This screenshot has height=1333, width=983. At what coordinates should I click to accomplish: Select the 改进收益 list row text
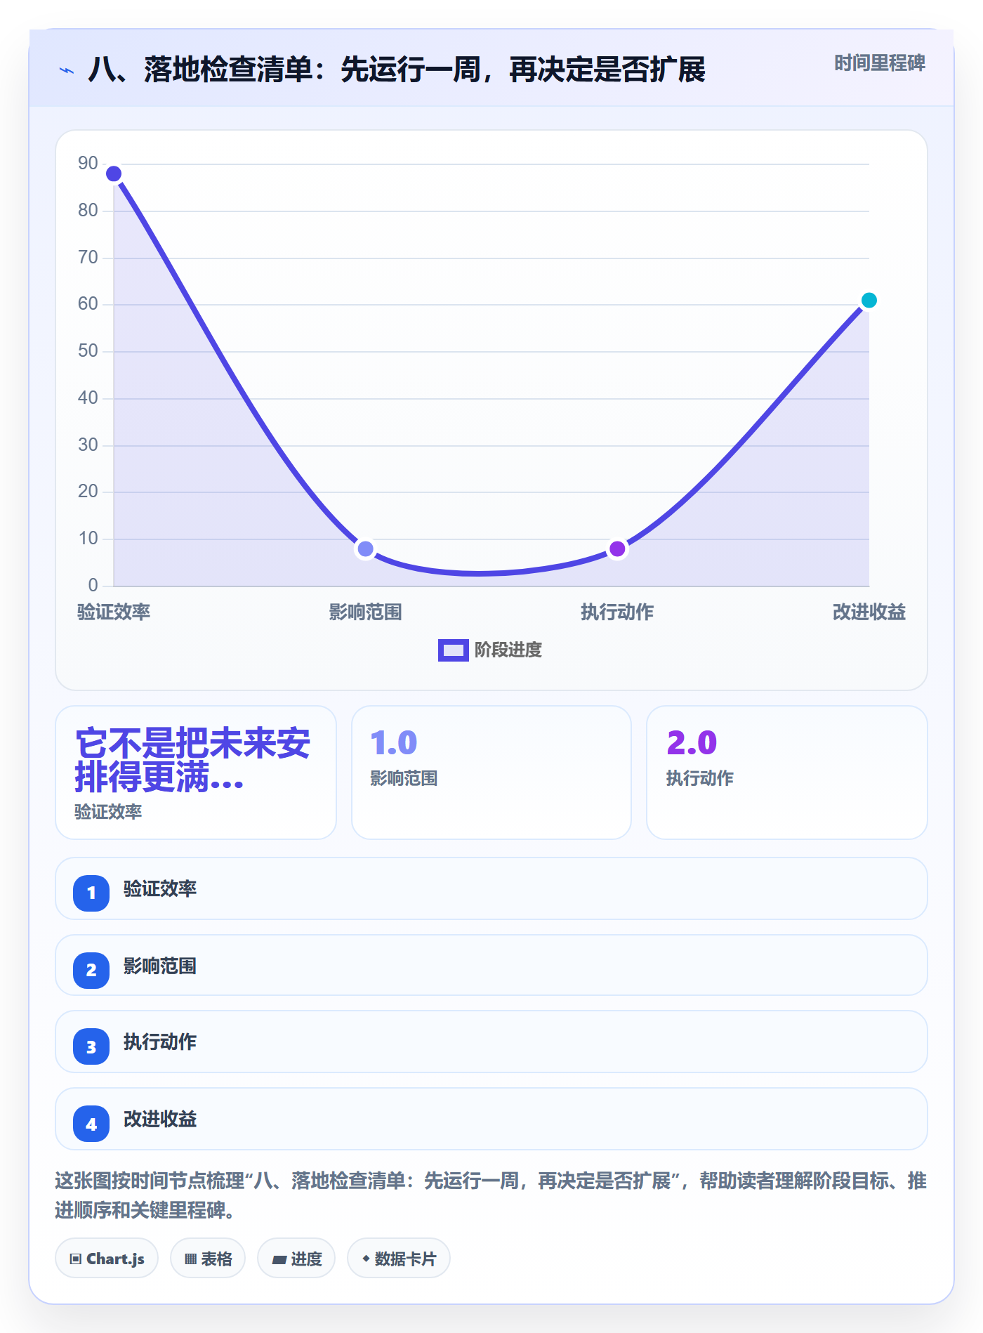pos(160,1119)
